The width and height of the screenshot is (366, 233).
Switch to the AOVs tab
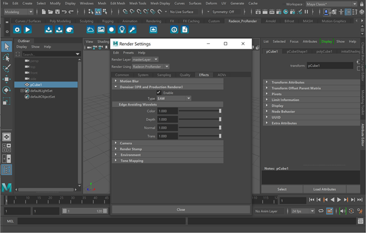pos(222,75)
